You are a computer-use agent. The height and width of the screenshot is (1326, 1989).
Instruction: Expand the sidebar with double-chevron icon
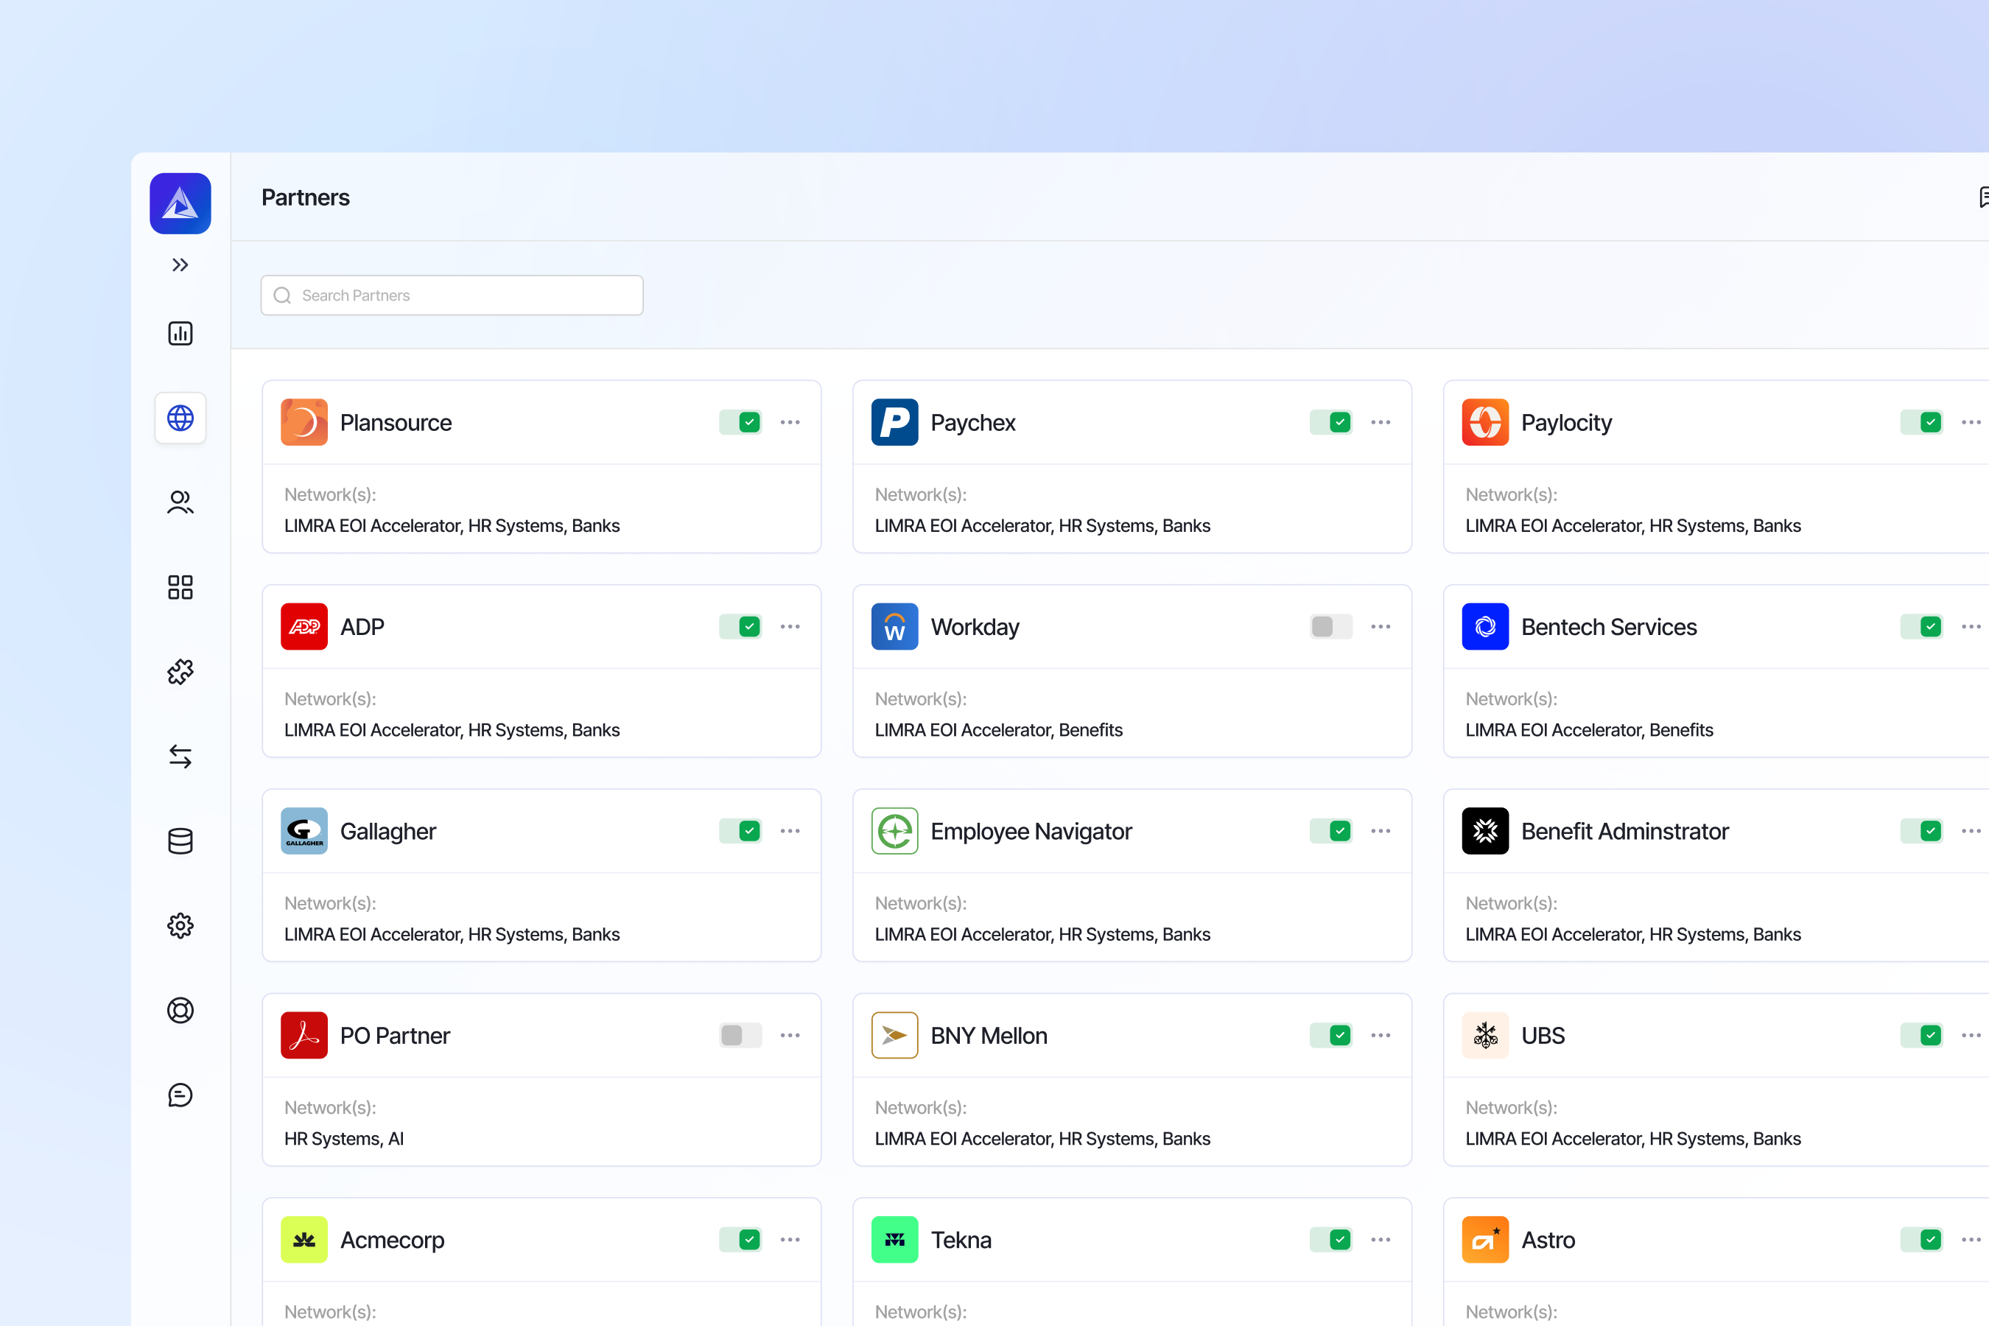(180, 264)
